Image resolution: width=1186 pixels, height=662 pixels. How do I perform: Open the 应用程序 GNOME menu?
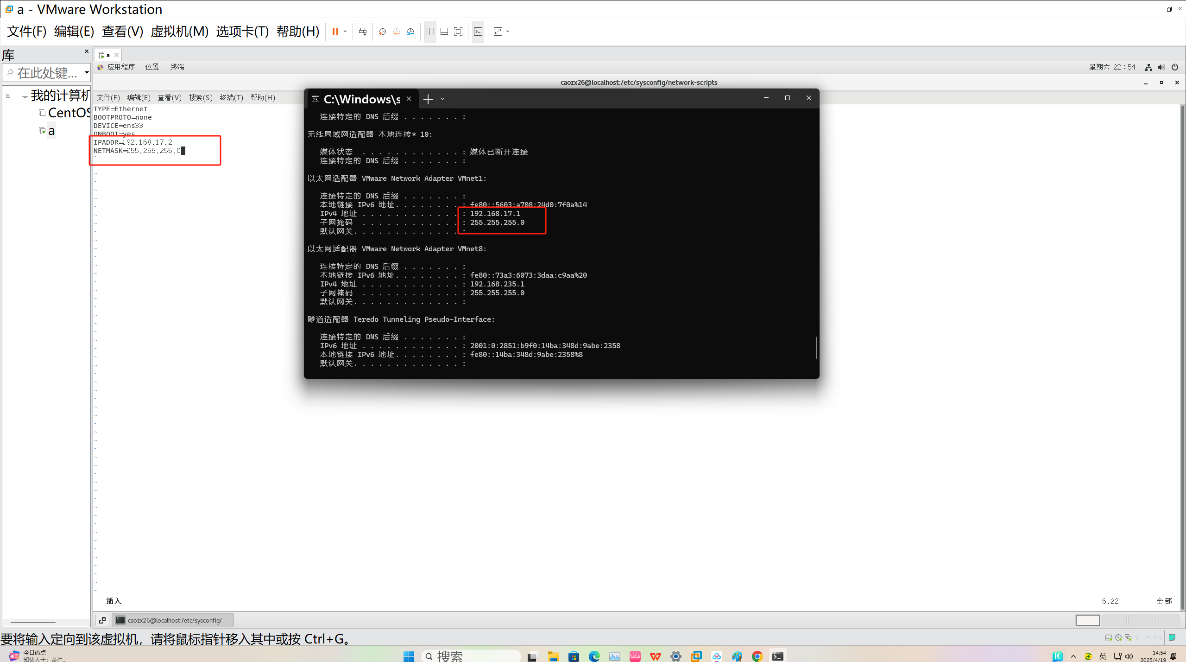(120, 67)
